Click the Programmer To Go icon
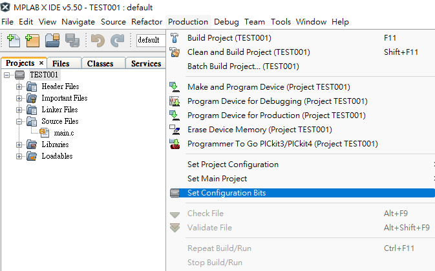Image resolution: width=435 pixels, height=271 pixels. 175,144
